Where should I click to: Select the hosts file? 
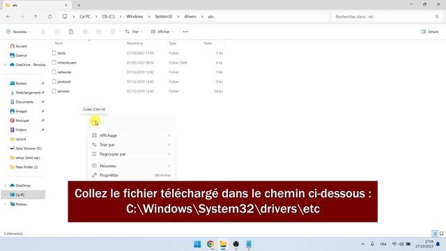(61, 53)
